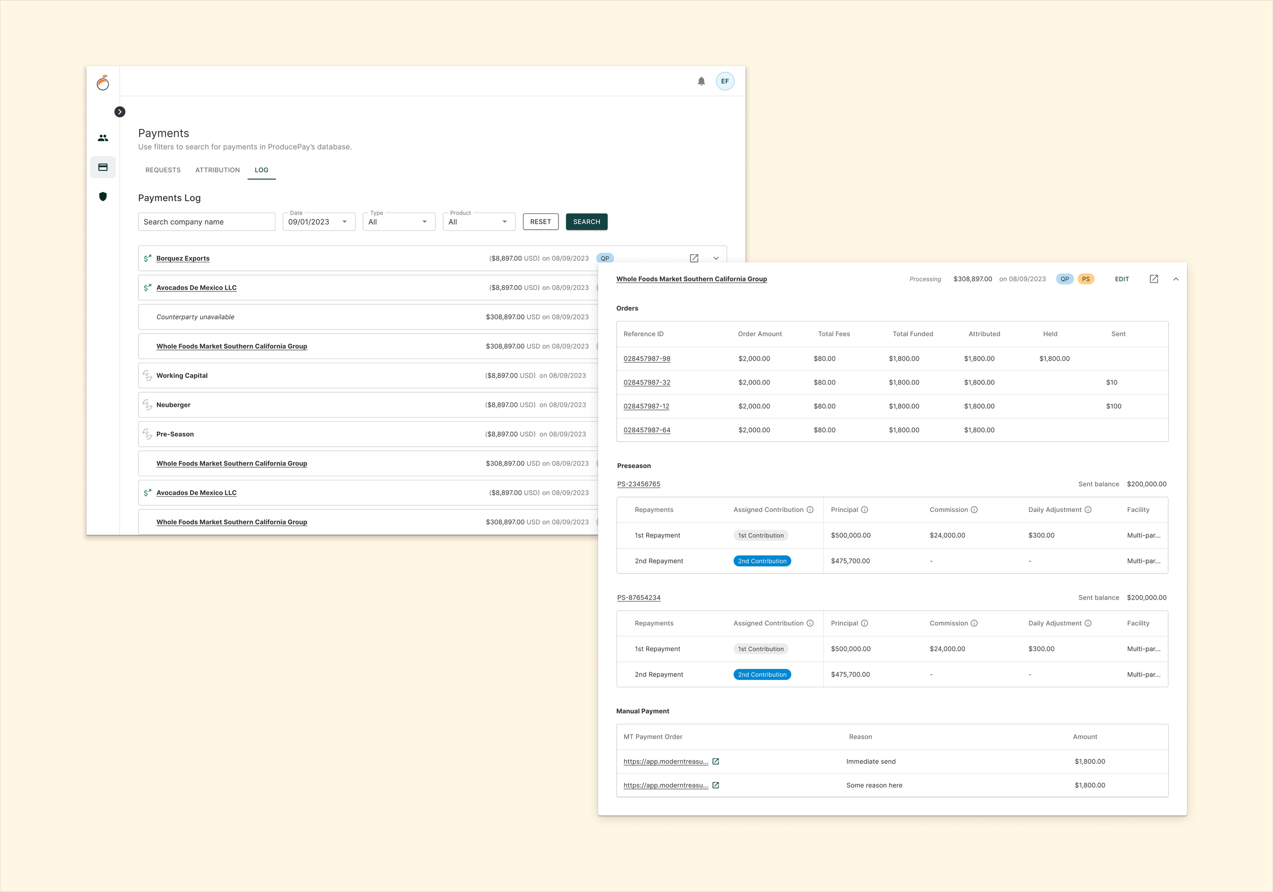The height and width of the screenshot is (892, 1273).
Task: Switch to the REQUESTS tab
Action: 163,170
